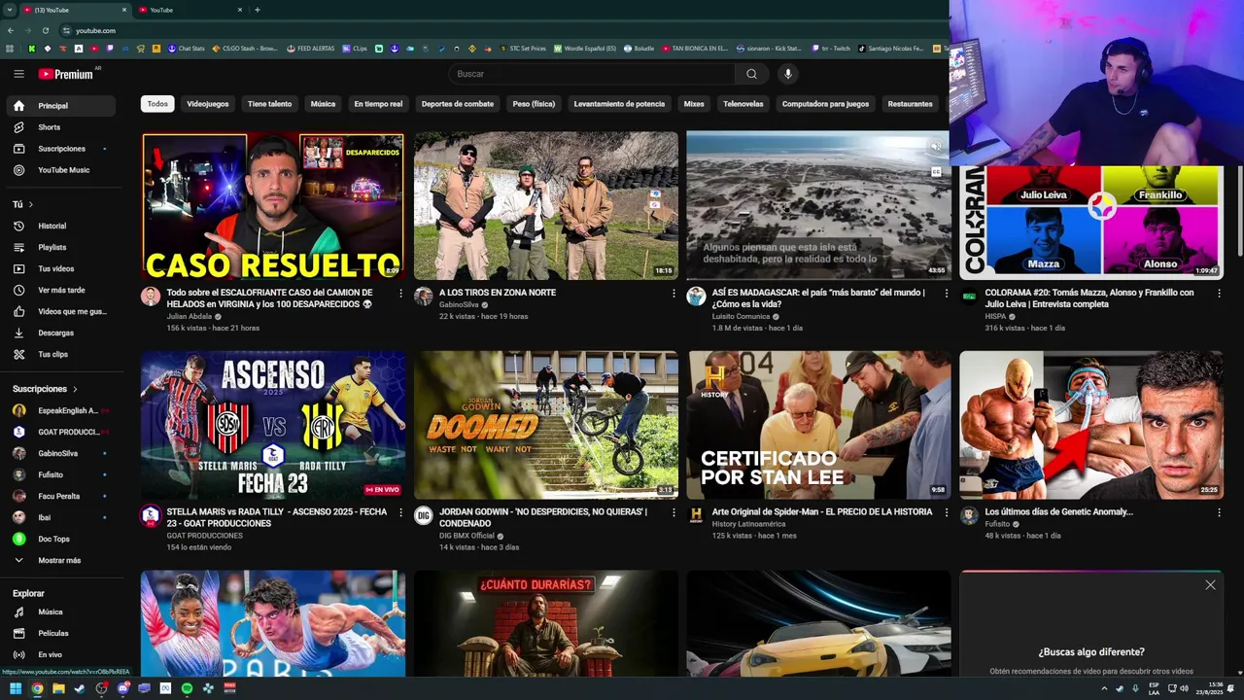Play the DOOMED BMX video thumbnail
1244x700 pixels.
546,425
